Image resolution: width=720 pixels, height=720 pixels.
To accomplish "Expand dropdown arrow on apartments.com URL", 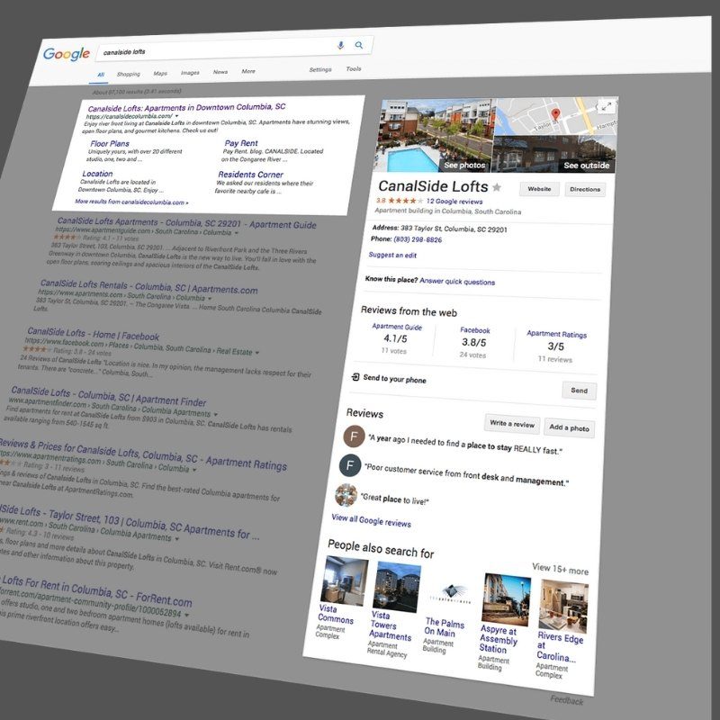I will (x=210, y=299).
